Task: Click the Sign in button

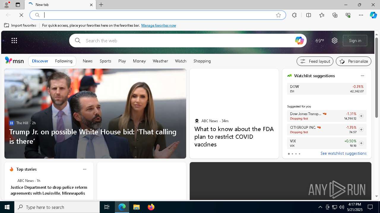Action: (355, 41)
